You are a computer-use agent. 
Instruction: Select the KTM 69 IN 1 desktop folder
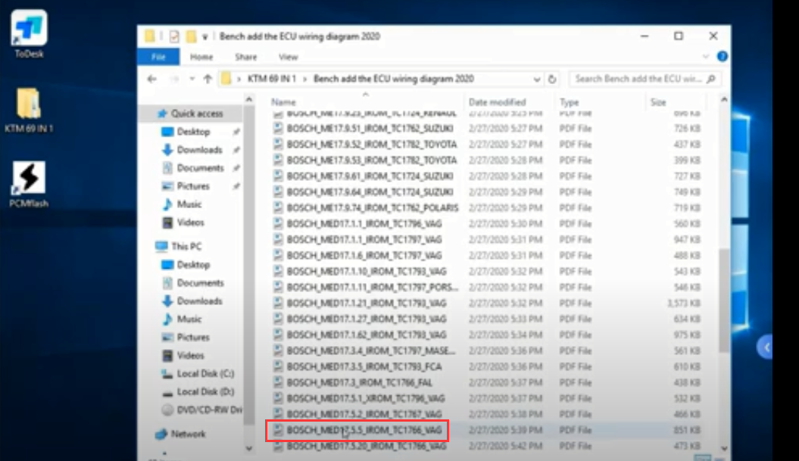(x=29, y=110)
